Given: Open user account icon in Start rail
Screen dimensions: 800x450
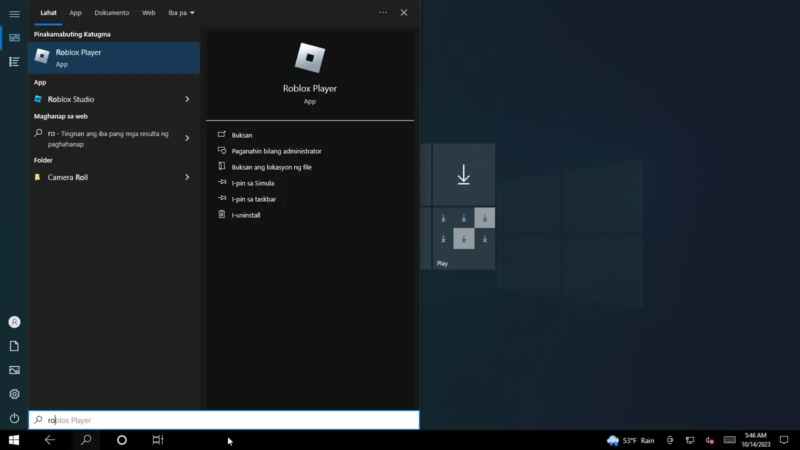Looking at the screenshot, I should tap(14, 322).
